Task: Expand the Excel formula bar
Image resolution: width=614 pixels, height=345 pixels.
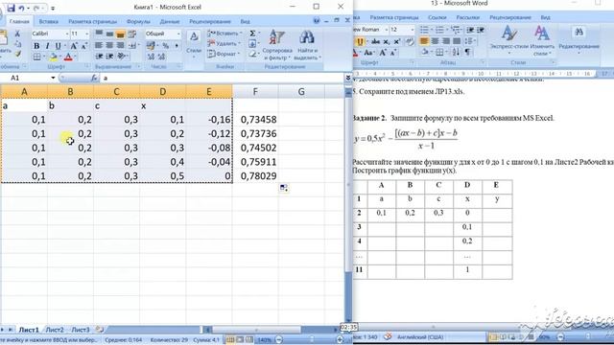Action: (347, 79)
